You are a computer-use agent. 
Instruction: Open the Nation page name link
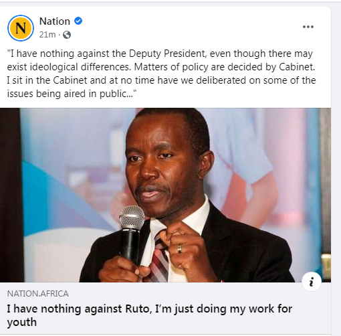[x=55, y=21]
